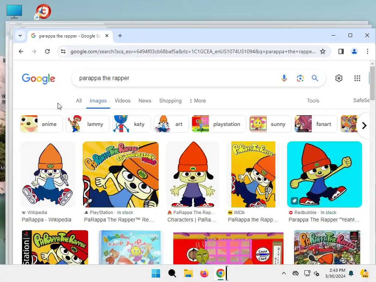Click network status tray icon
Screen dimensions: 376x282
pyautogui.click(x=307, y=273)
